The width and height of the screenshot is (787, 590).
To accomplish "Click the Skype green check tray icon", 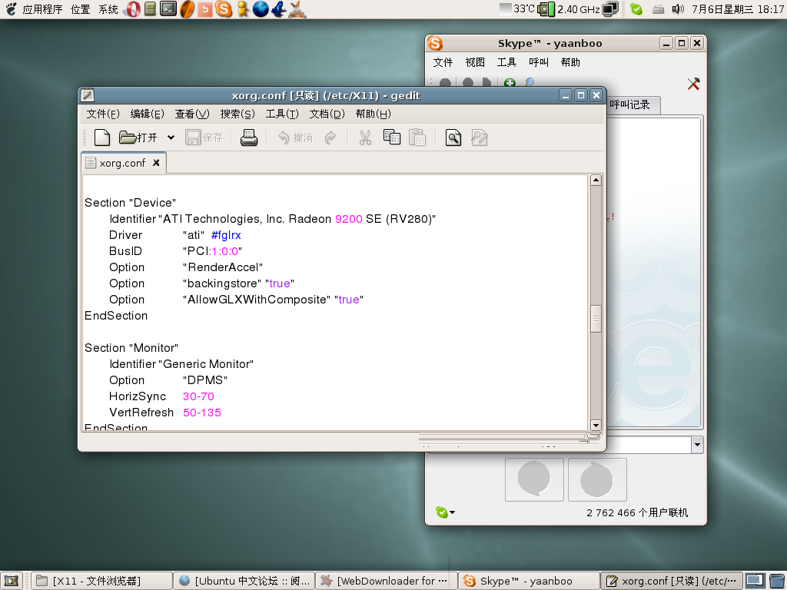I will pos(636,9).
